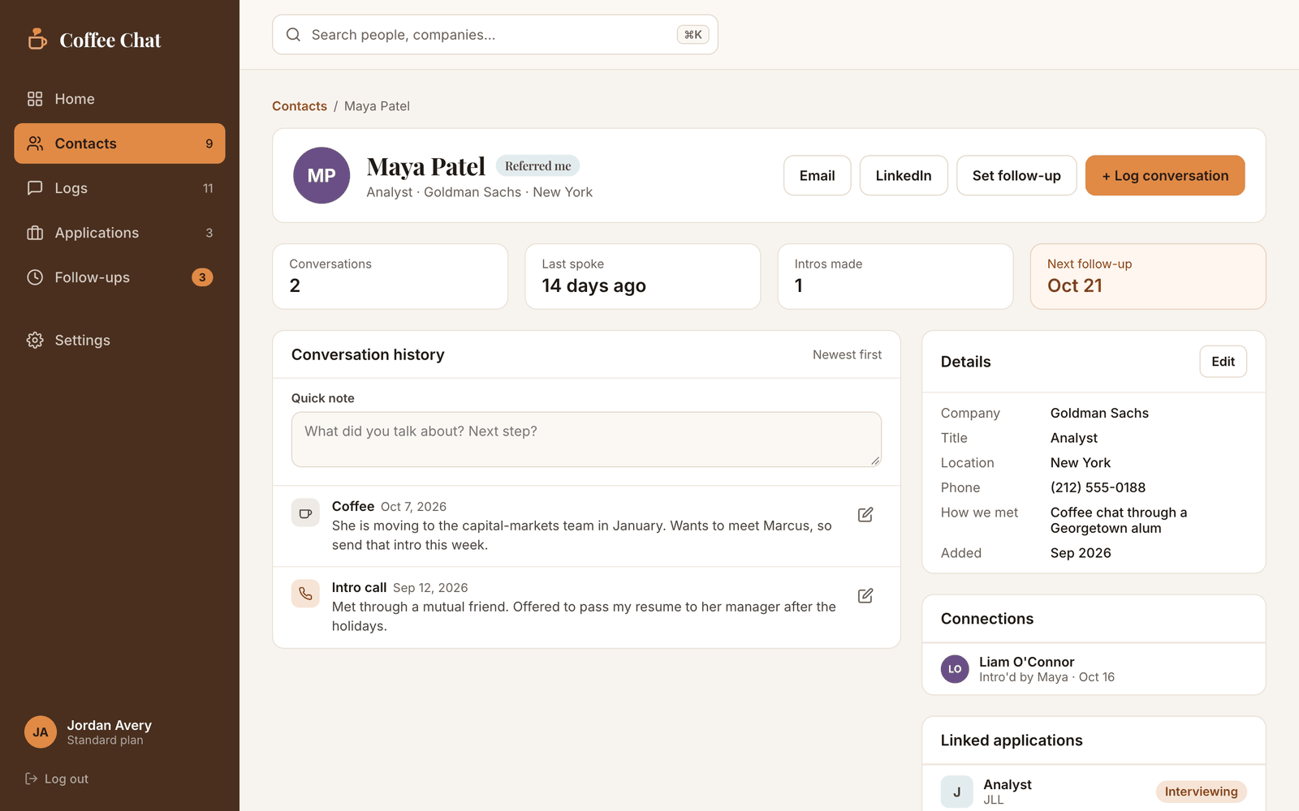
Task: Follow the Contacts breadcrumb link
Action: (300, 106)
